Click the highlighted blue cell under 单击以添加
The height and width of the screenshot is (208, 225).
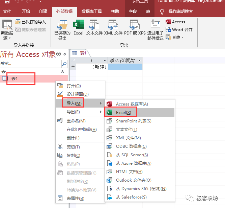(x=125, y=67)
